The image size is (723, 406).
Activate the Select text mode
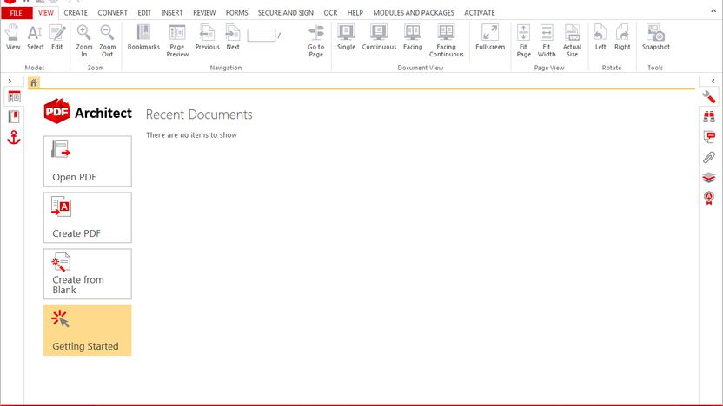pos(35,37)
